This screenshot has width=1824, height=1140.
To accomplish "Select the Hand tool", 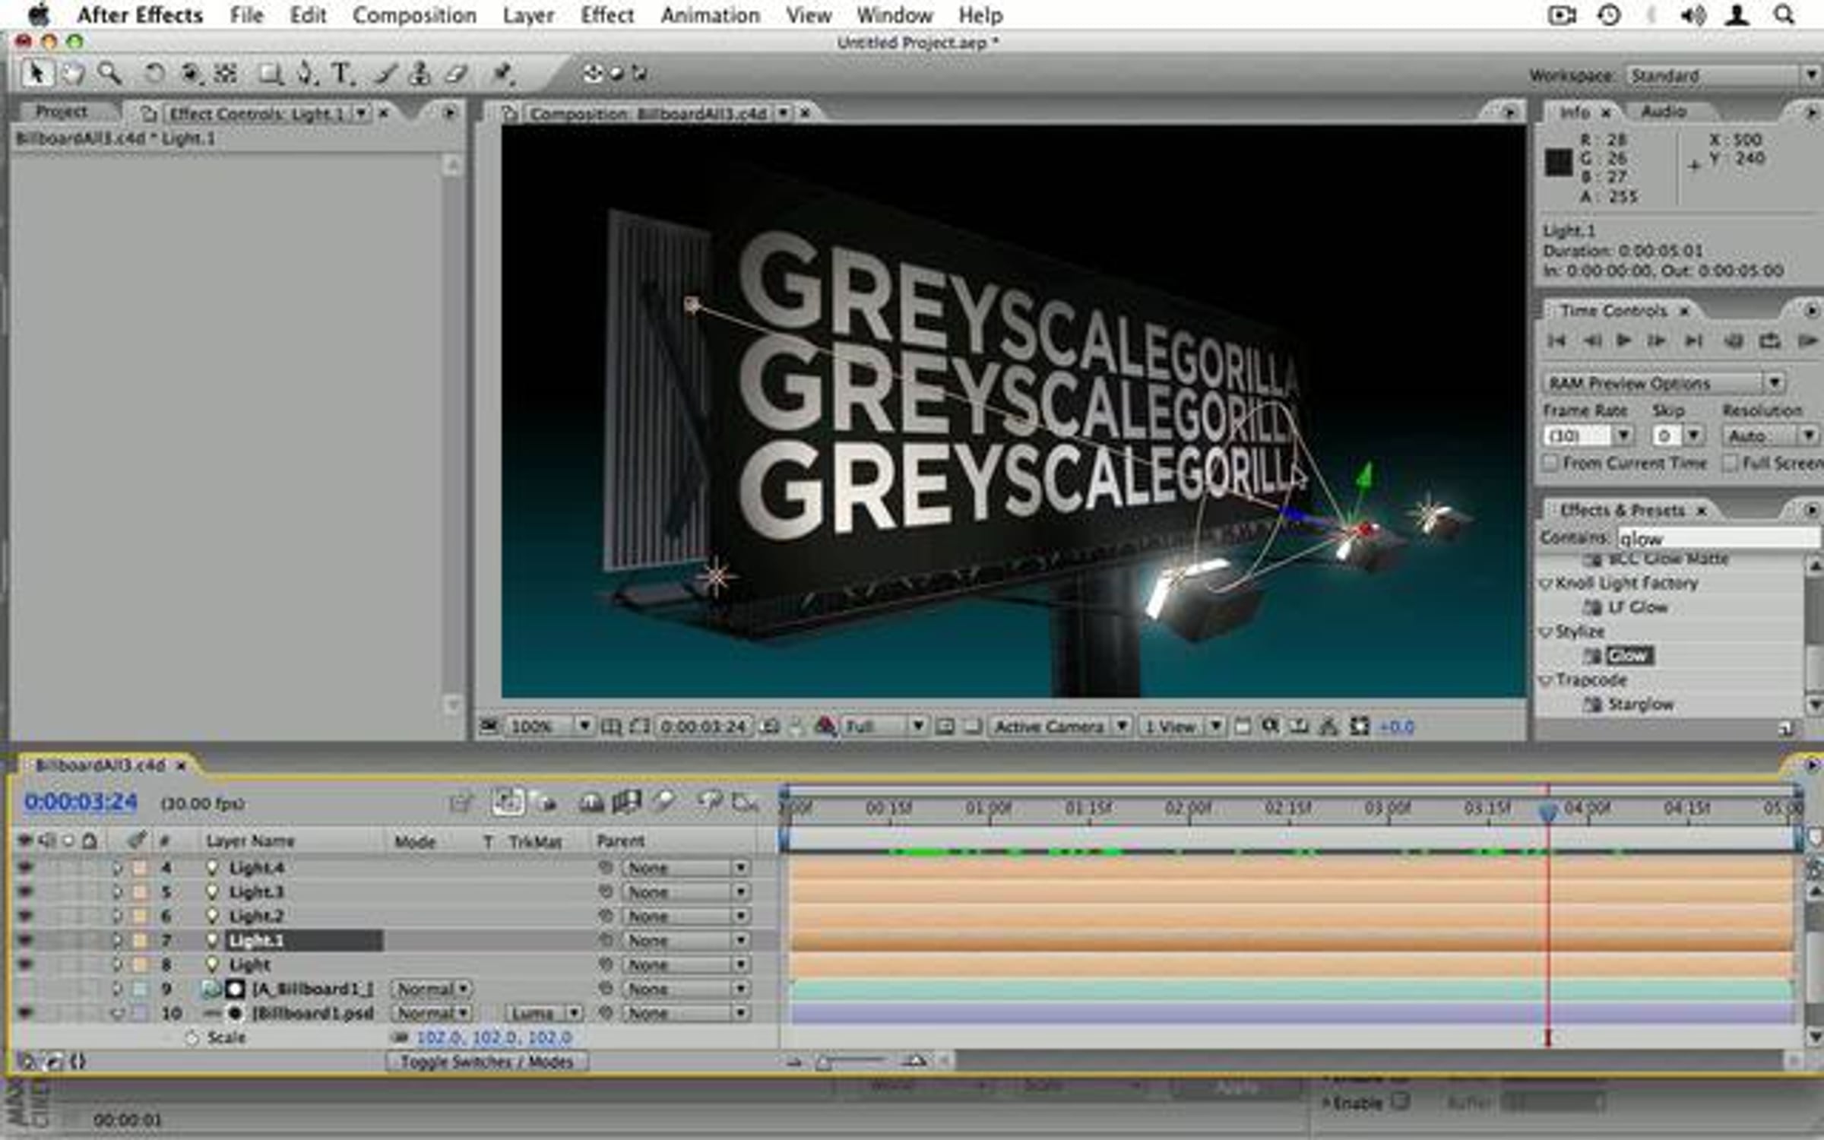I will click(73, 74).
